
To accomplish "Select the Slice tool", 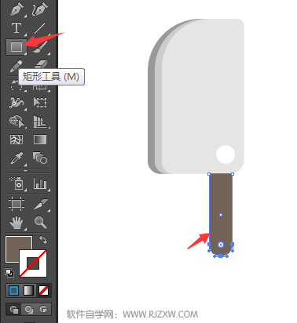I will tap(41, 204).
